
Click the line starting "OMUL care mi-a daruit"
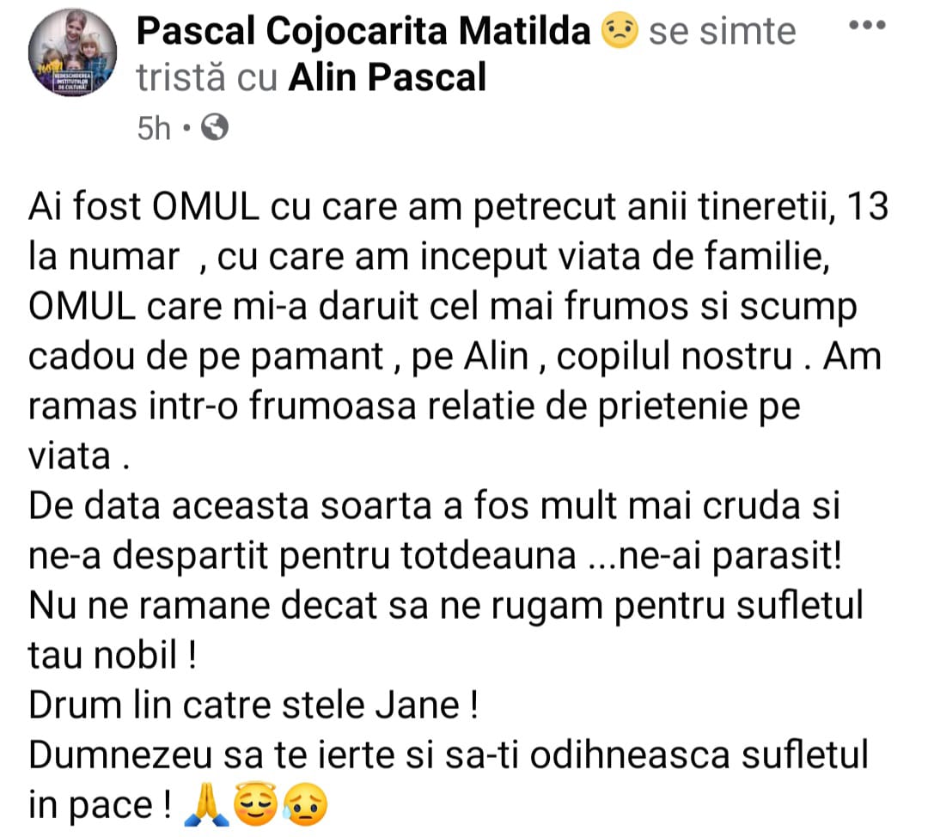[x=443, y=308]
